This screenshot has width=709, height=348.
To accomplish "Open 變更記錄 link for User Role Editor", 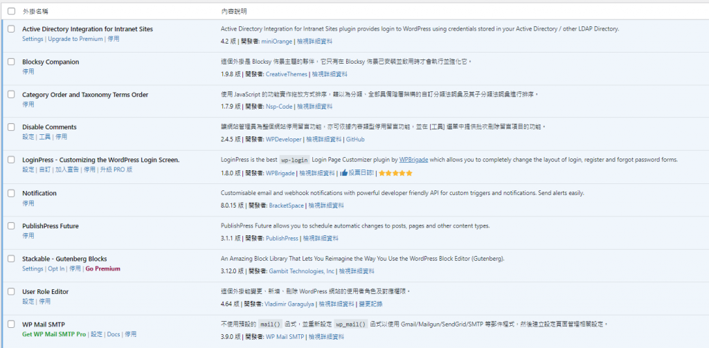I will 371,304.
